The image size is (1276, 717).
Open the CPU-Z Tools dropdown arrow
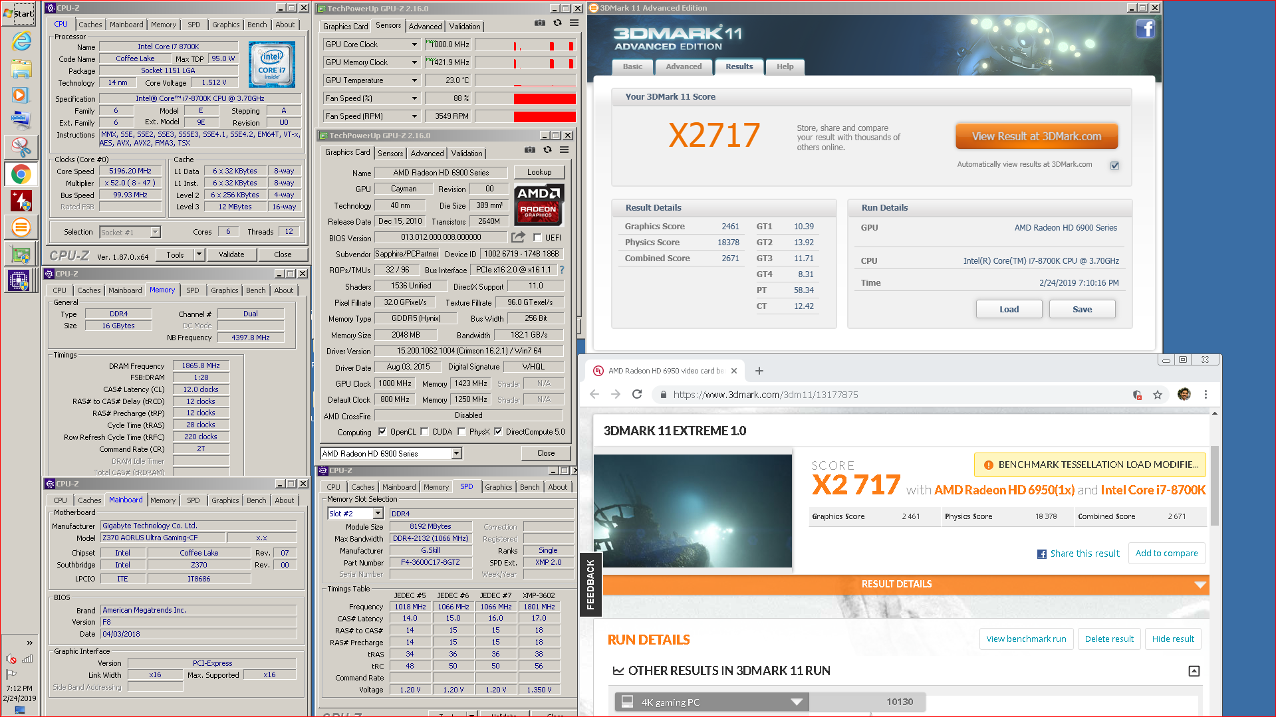[x=198, y=255]
